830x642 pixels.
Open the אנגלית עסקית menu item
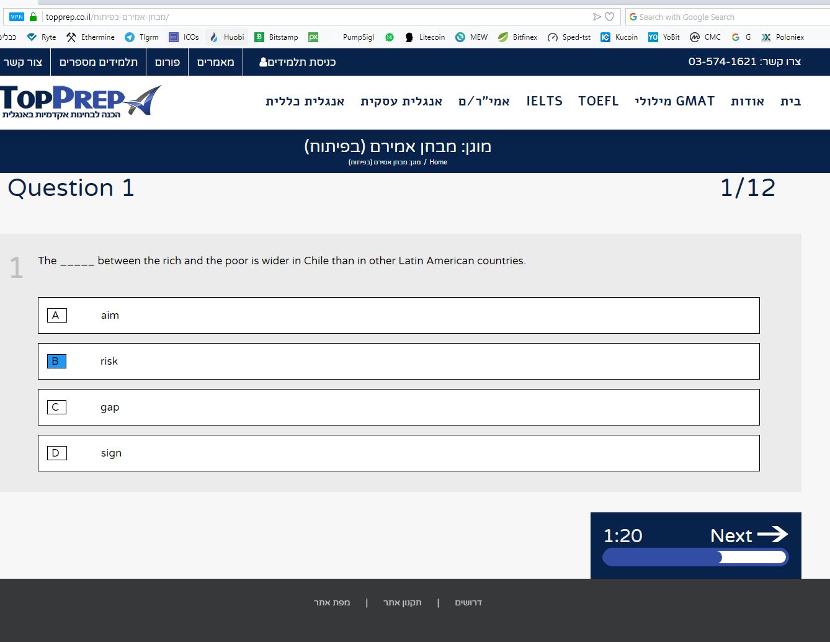(401, 101)
